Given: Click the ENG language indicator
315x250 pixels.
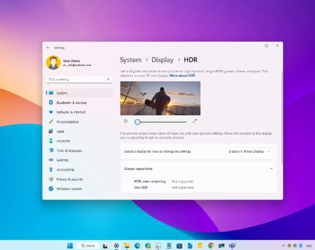Looking at the screenshot, I should click(x=309, y=246).
